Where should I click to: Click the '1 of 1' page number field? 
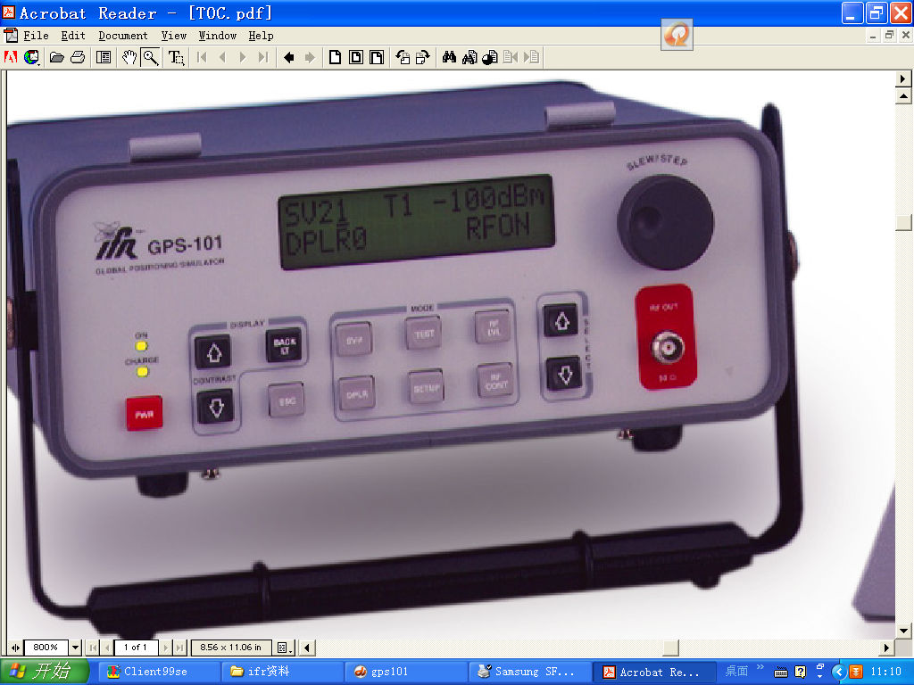click(x=136, y=648)
